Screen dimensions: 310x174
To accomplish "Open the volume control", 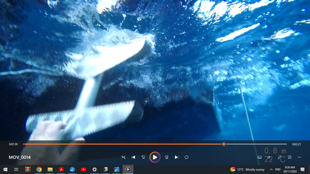I will click(x=269, y=157).
